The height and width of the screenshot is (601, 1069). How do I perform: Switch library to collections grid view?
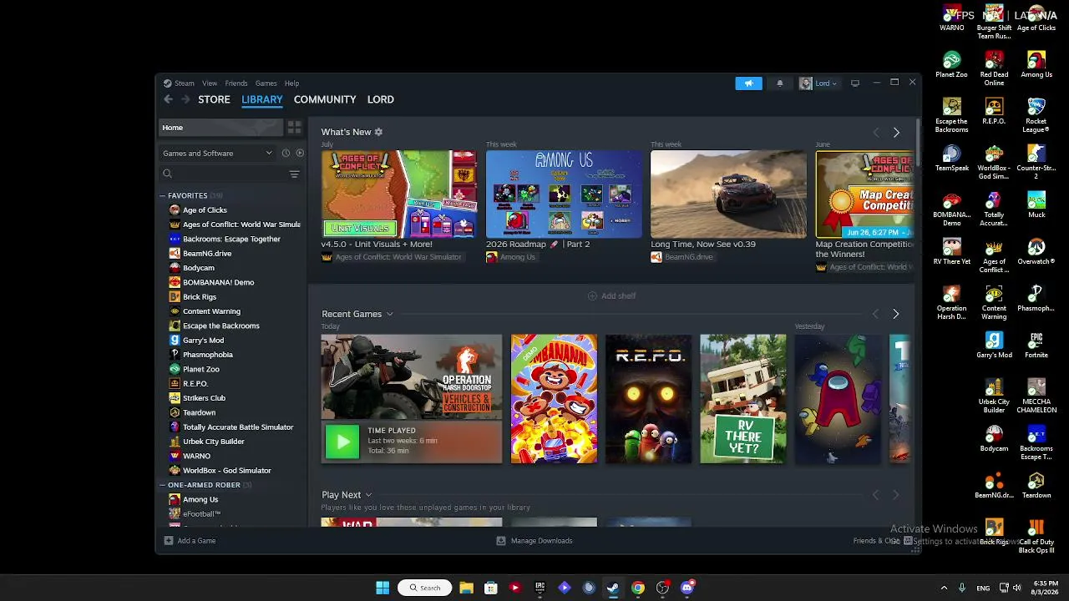click(x=294, y=128)
